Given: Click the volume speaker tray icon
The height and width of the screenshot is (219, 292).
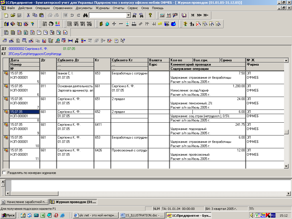Looking at the screenshot, I should tap(252, 215).
